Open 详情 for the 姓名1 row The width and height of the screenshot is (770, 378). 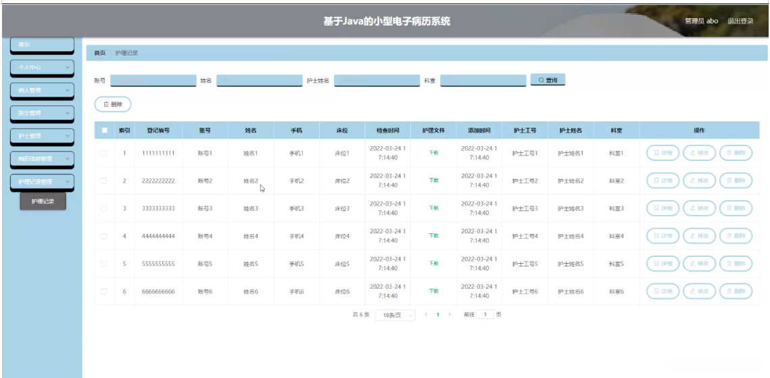point(663,153)
